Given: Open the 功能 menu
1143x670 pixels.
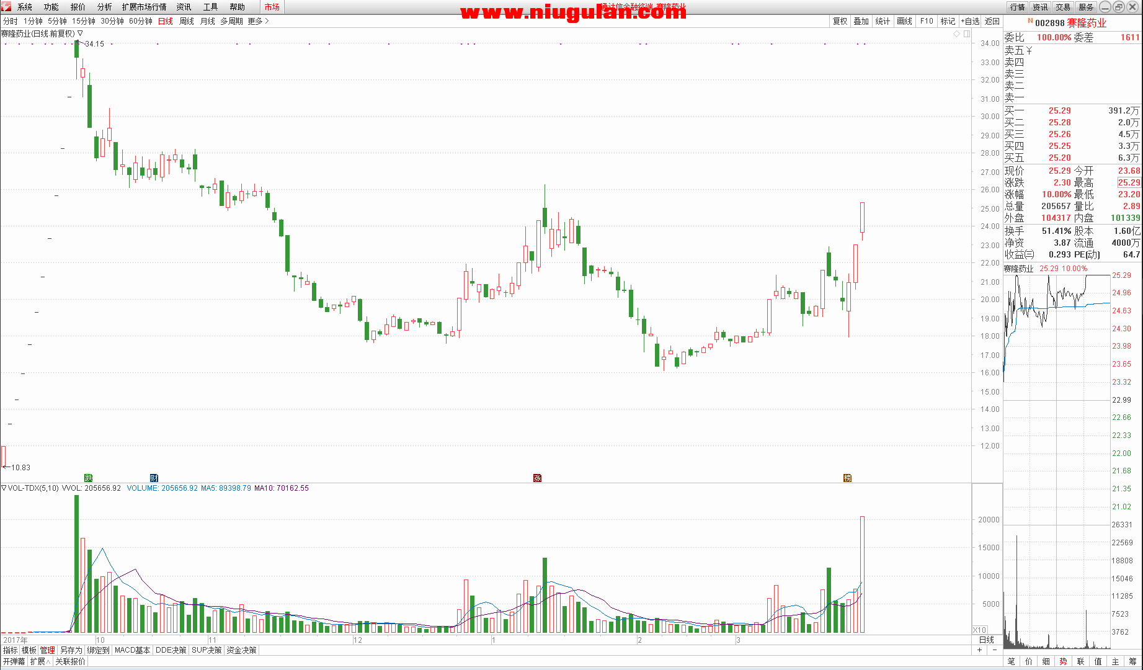Looking at the screenshot, I should point(51,7).
